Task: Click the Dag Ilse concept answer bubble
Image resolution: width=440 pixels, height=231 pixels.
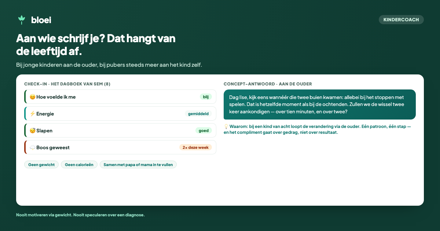Action: coord(320,104)
